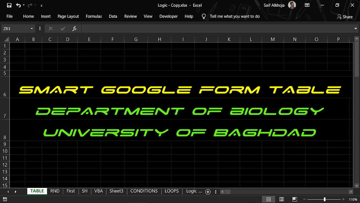This screenshot has width=360, height=203.
Task: Click the Redo arrow icon
Action: click(30, 5)
